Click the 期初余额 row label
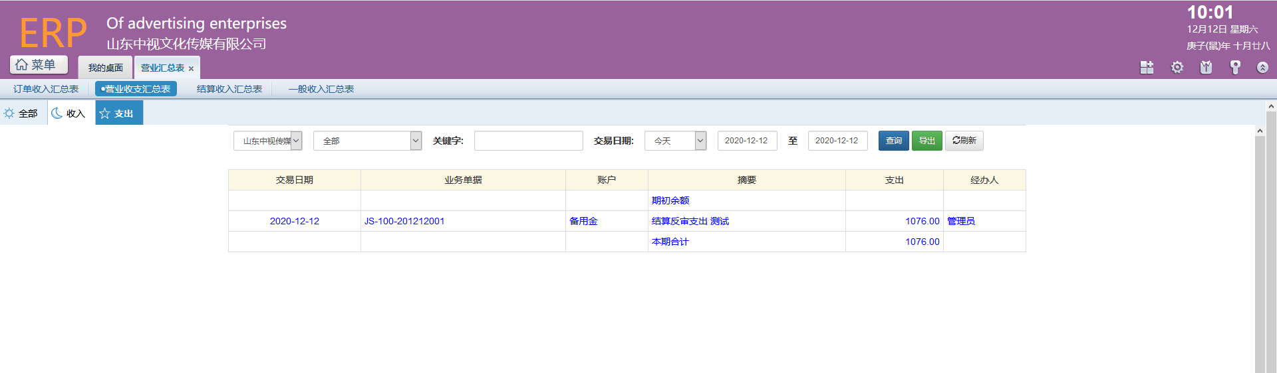The image size is (1277, 373). pos(670,200)
